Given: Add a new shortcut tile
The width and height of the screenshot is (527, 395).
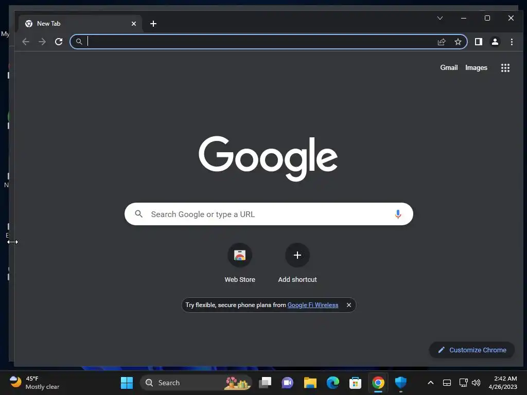Looking at the screenshot, I should (297, 264).
